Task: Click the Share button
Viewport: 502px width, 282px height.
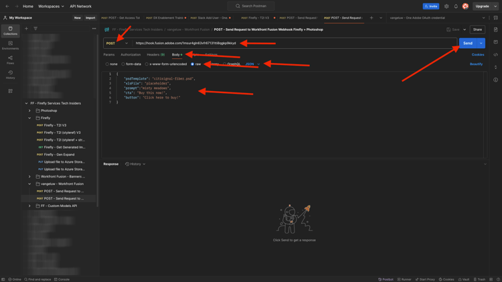Action: [477, 29]
